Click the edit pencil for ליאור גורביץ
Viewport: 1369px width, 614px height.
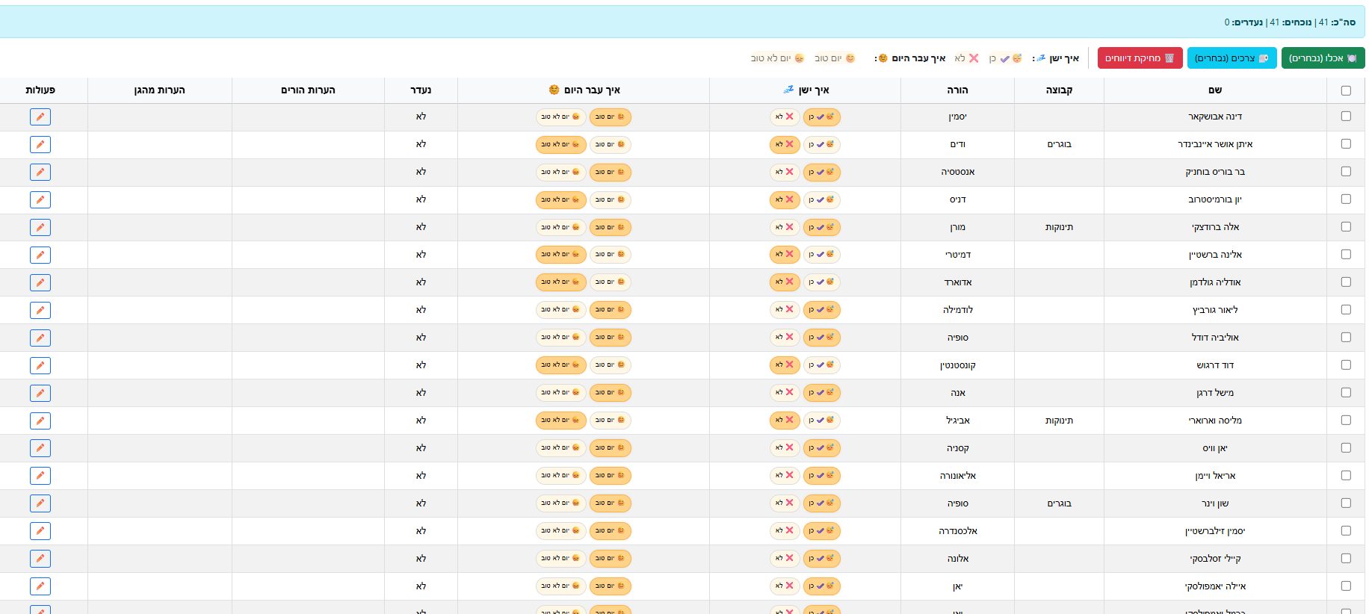click(40, 310)
